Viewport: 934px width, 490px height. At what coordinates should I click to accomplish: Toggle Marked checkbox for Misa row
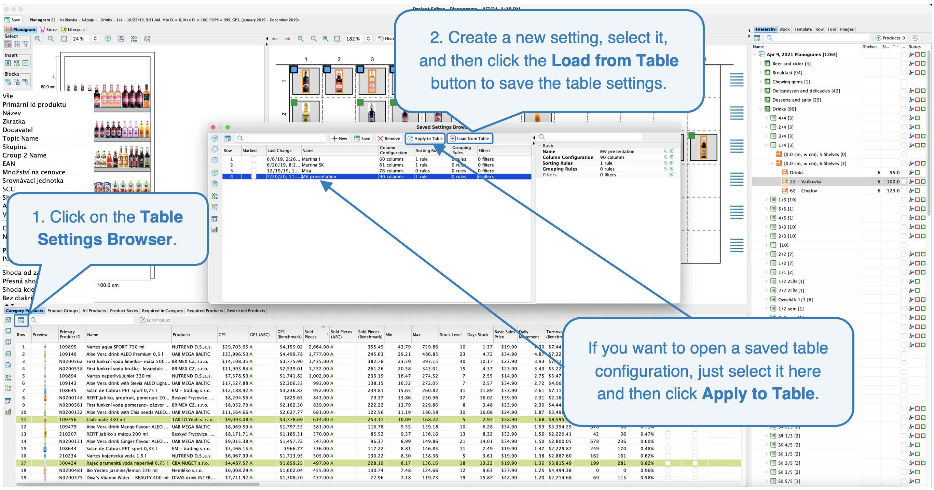(254, 171)
